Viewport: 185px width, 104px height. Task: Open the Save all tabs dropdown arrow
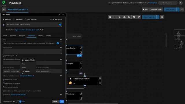[178, 10]
